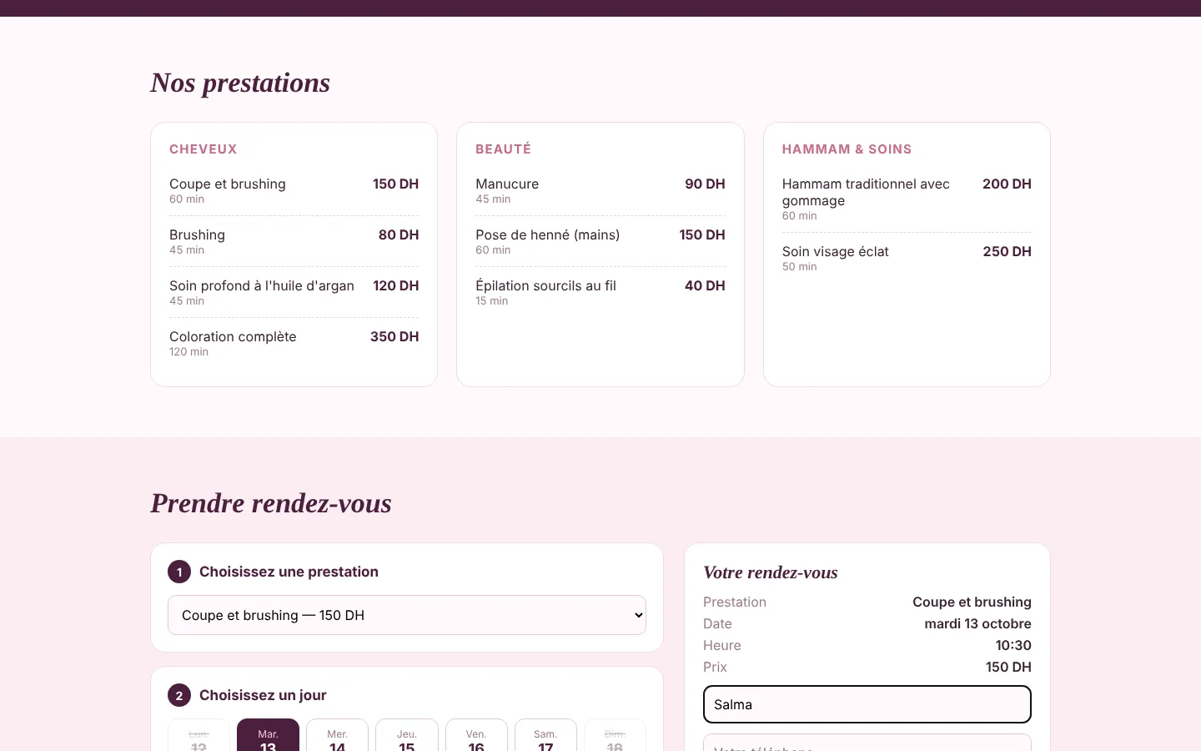Click the selected day Mar. 13
The image size is (1201, 751).
click(268, 735)
